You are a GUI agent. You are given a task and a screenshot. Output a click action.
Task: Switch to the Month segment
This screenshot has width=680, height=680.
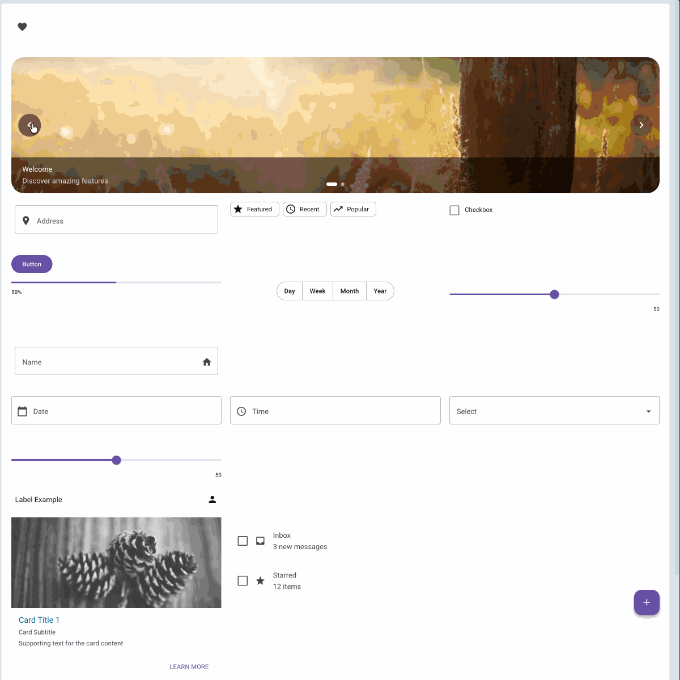pos(349,291)
